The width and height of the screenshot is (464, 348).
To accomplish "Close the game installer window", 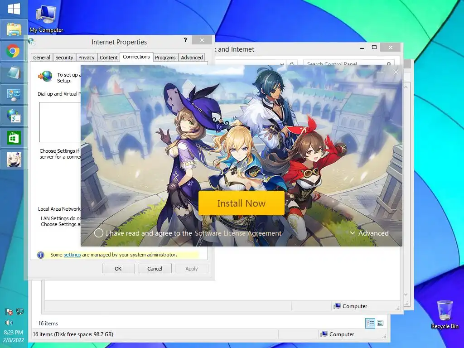I will [x=396, y=72].
